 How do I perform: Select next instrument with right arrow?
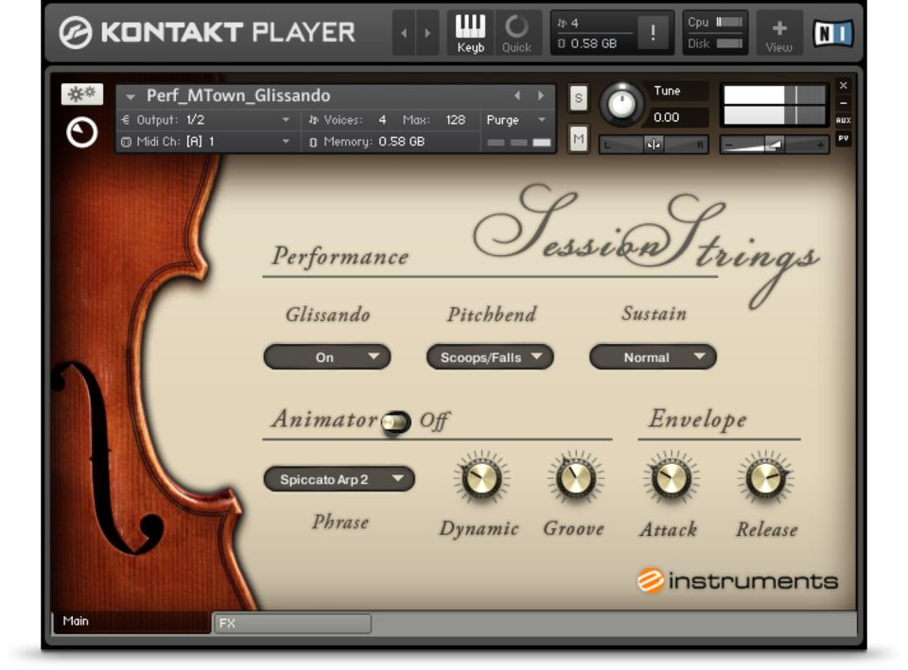pyautogui.click(x=541, y=95)
